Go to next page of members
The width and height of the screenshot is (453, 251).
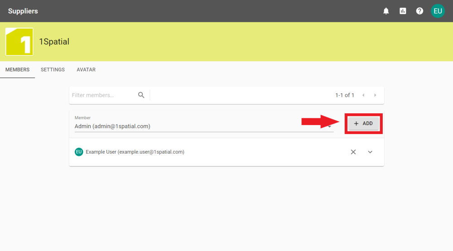click(375, 95)
